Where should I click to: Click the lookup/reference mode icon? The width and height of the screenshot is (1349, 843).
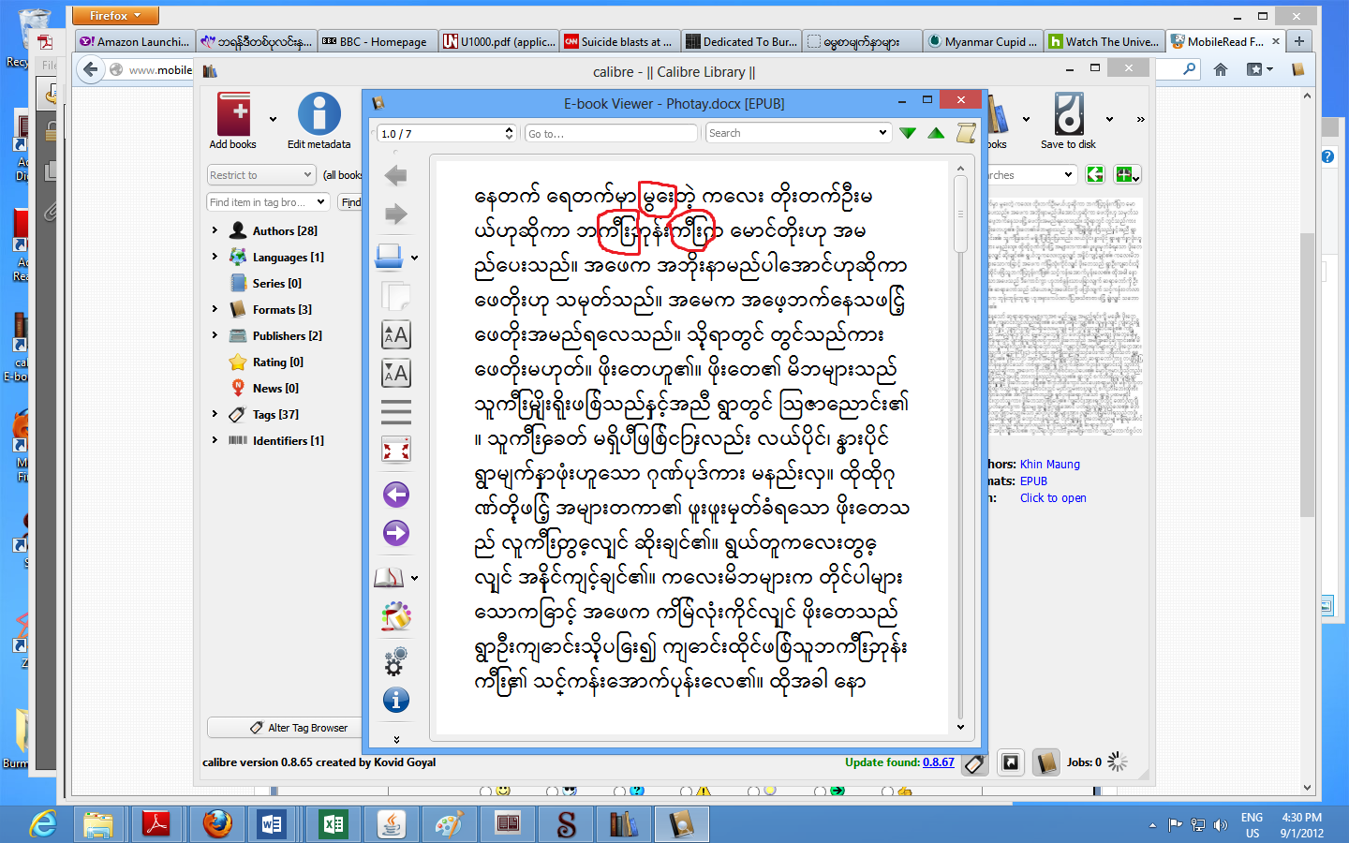tap(396, 616)
